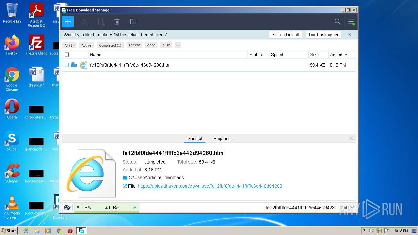Close the download details panel
Image resolution: width=418 pixels, height=235 pixels.
pyautogui.click(x=351, y=138)
